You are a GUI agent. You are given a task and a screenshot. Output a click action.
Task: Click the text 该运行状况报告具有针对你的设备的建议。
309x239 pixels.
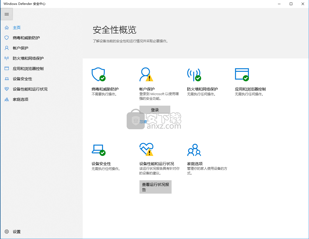click(159, 171)
